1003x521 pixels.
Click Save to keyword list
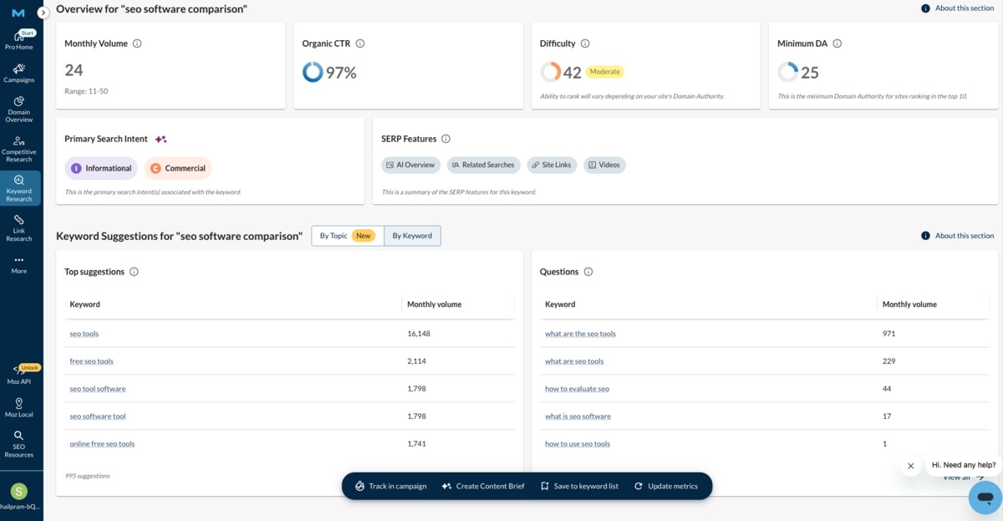(x=579, y=486)
